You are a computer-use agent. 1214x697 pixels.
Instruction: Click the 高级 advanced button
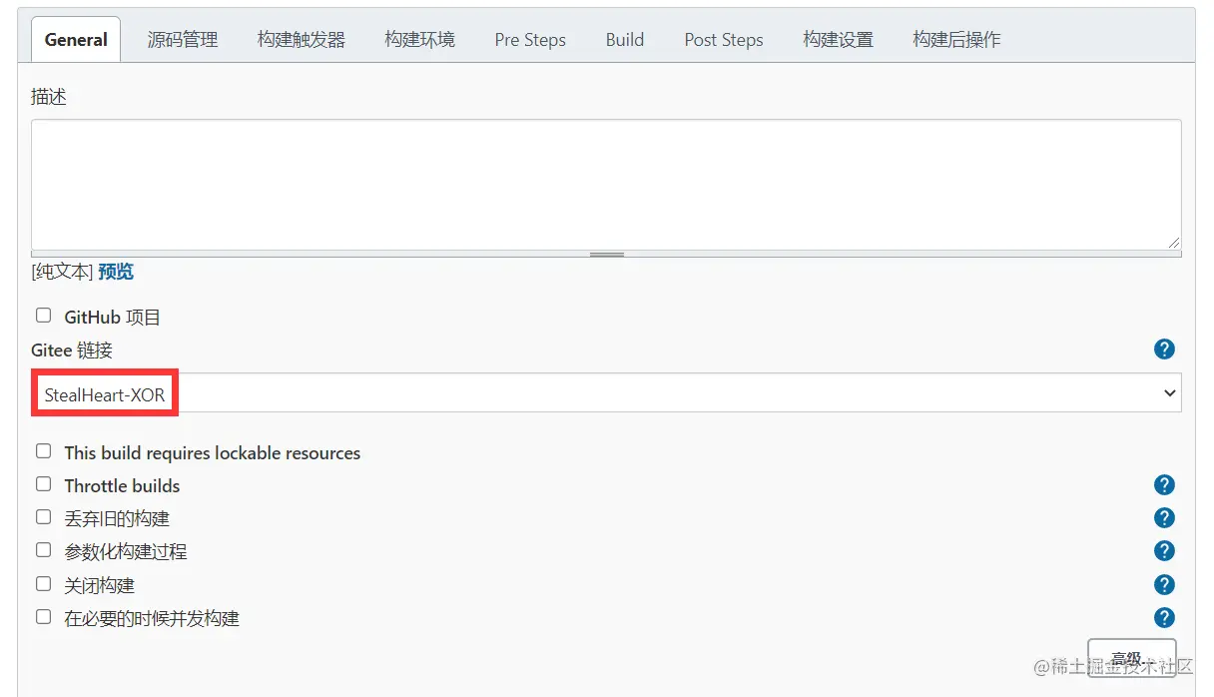1132,659
